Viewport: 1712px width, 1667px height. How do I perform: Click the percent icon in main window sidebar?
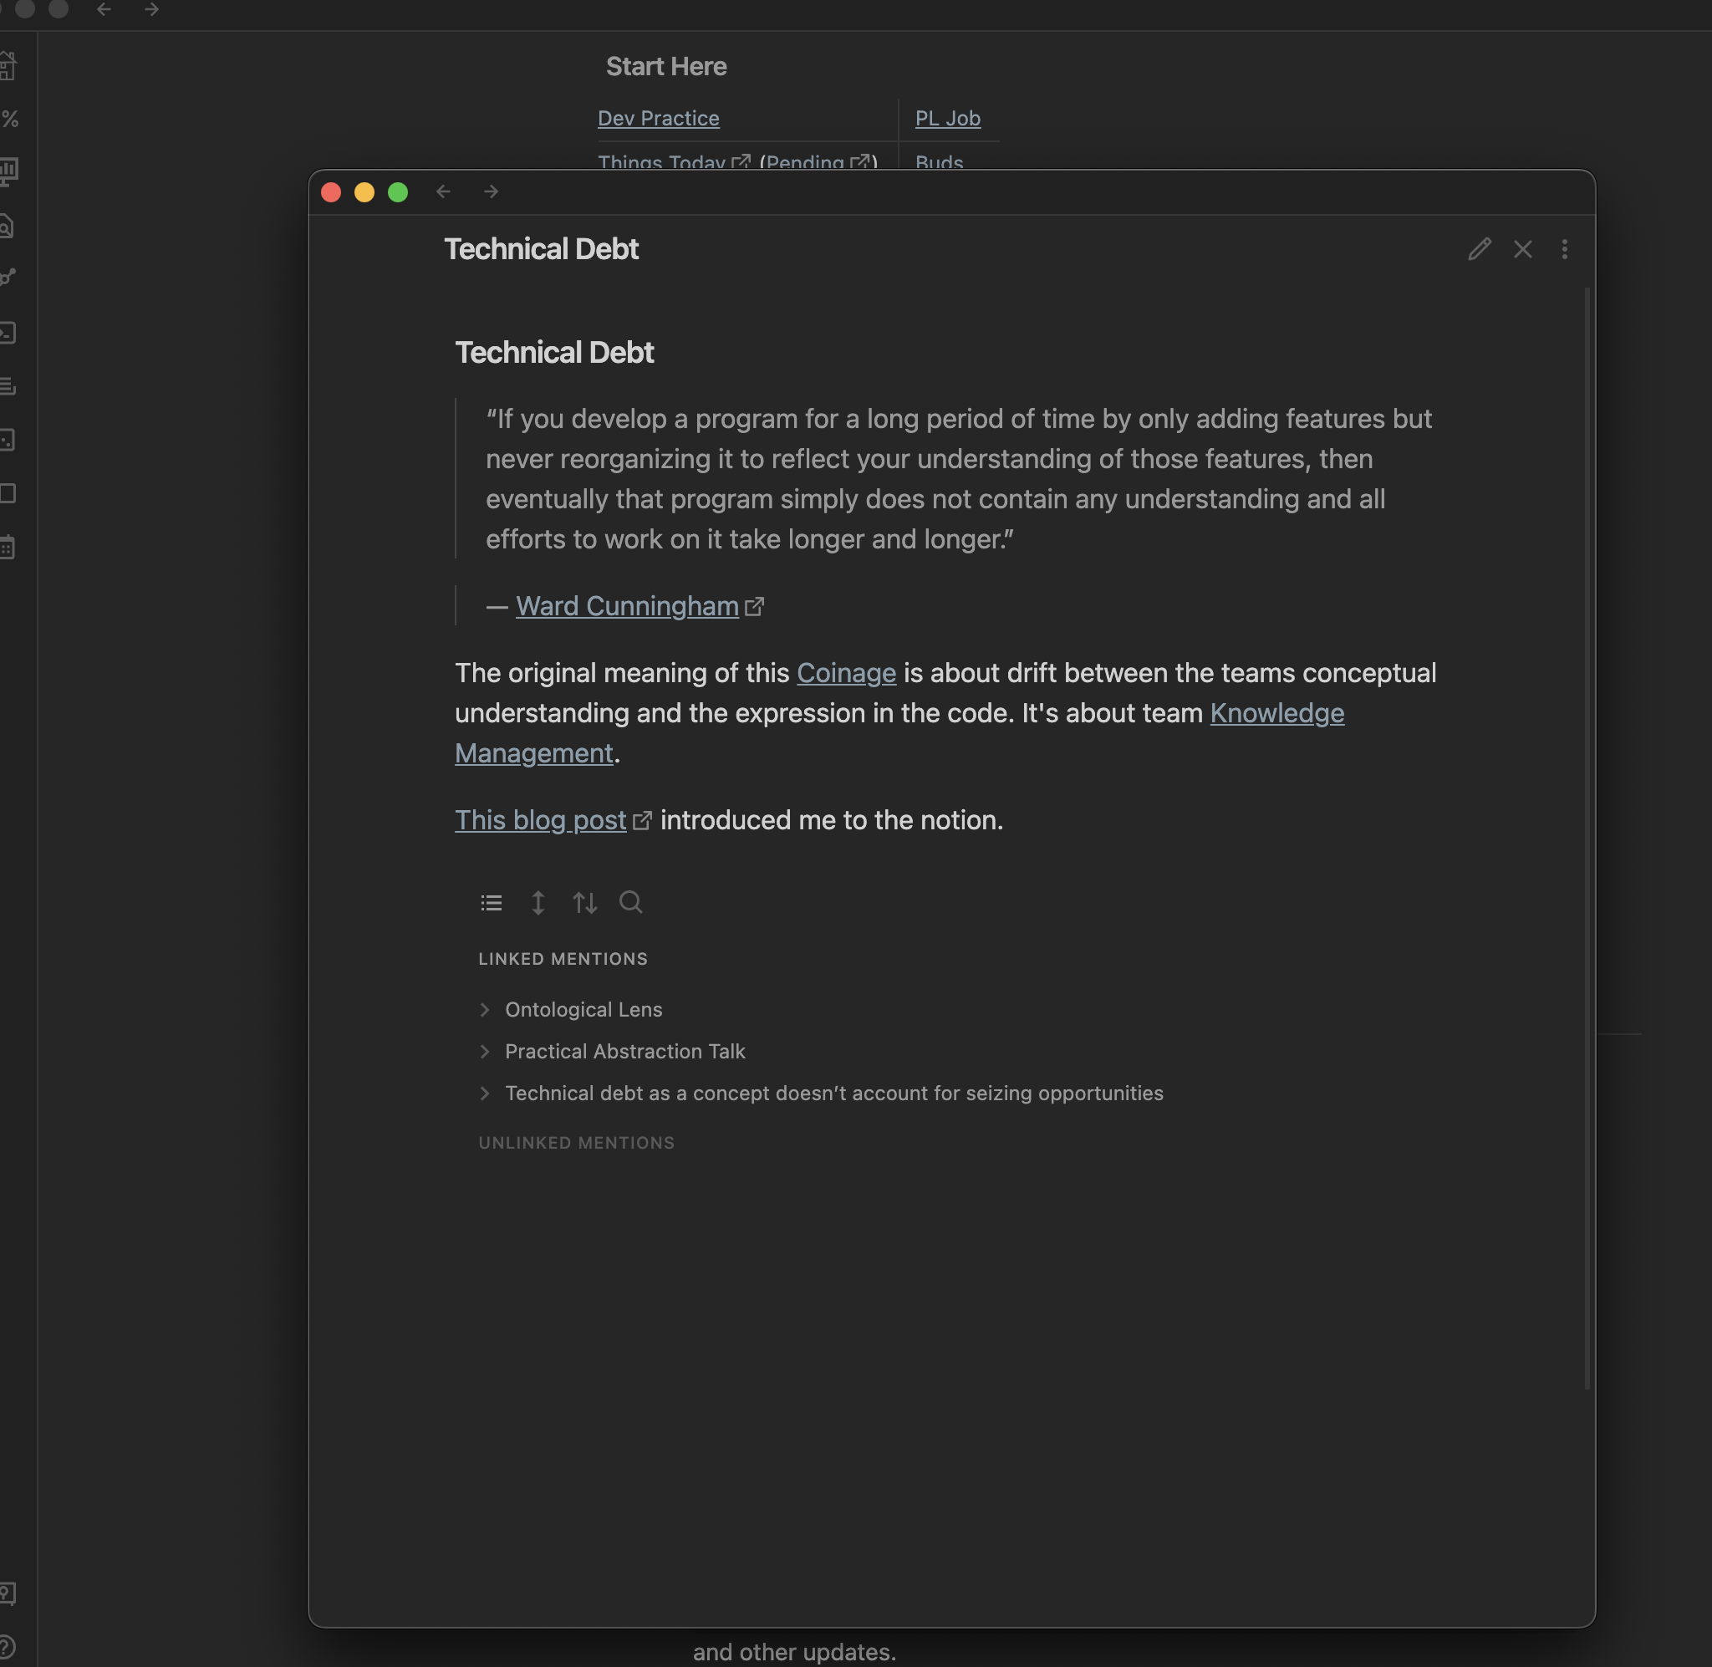coord(10,119)
